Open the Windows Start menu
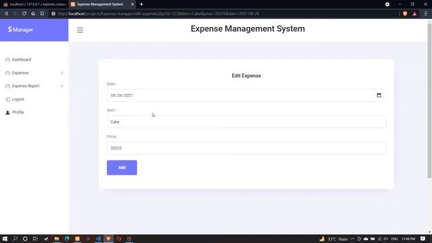Image resolution: width=432 pixels, height=243 pixels. [x=5, y=238]
